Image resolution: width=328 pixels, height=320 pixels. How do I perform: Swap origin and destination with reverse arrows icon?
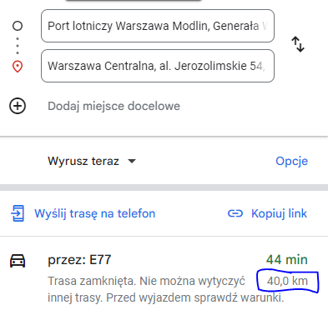coord(298,44)
